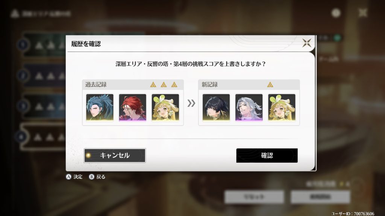Click the blurred info circle icon at top
385x216 pixels.
click(x=336, y=13)
